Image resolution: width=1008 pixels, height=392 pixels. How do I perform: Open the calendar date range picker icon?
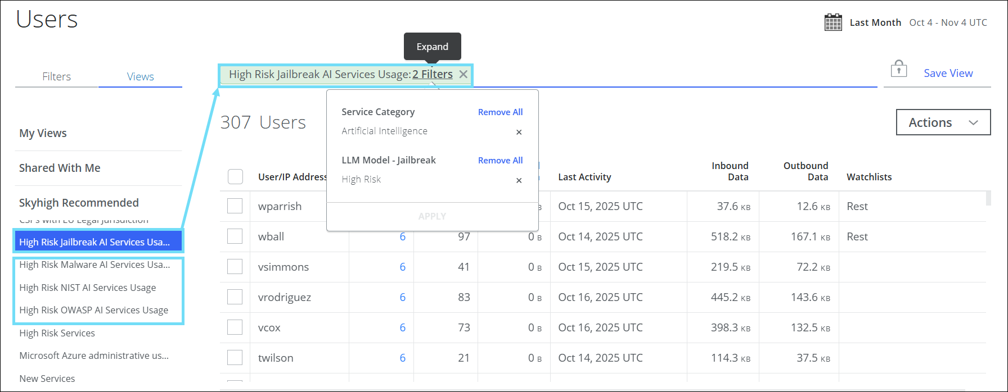click(833, 22)
